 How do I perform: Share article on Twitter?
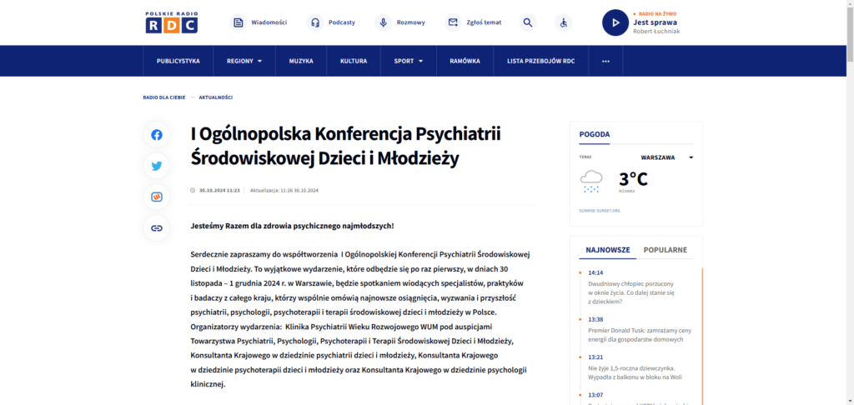click(x=157, y=166)
